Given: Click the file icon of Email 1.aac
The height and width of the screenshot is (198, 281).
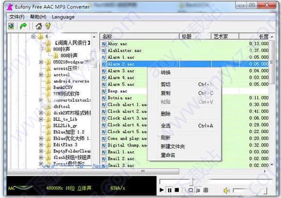Looking at the screenshot, I should pos(104,152).
